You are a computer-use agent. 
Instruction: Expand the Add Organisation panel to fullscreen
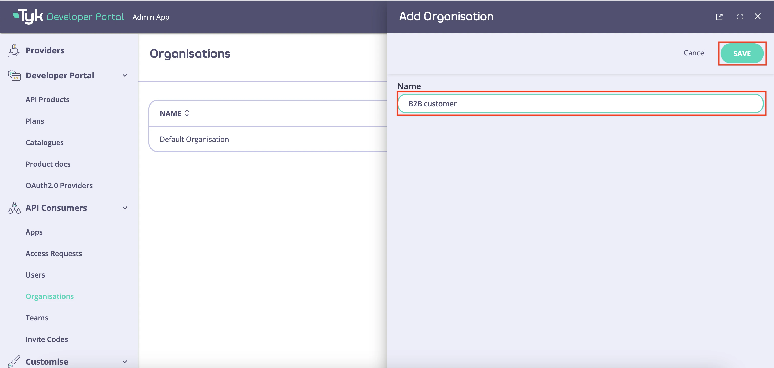pyautogui.click(x=740, y=17)
